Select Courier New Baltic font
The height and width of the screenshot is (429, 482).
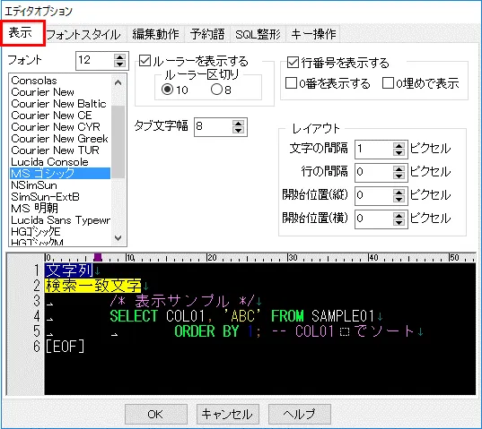[x=60, y=104]
